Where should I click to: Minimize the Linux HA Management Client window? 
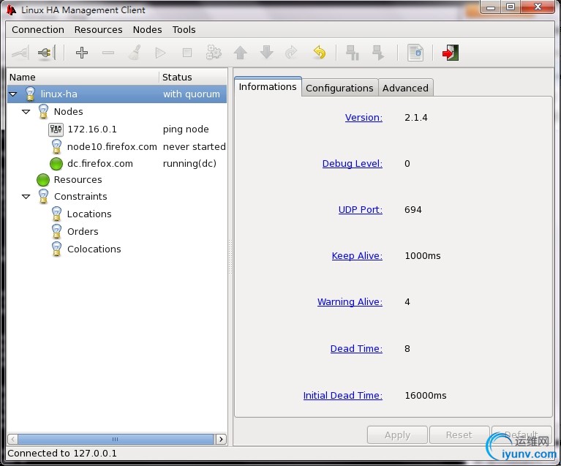491,7
